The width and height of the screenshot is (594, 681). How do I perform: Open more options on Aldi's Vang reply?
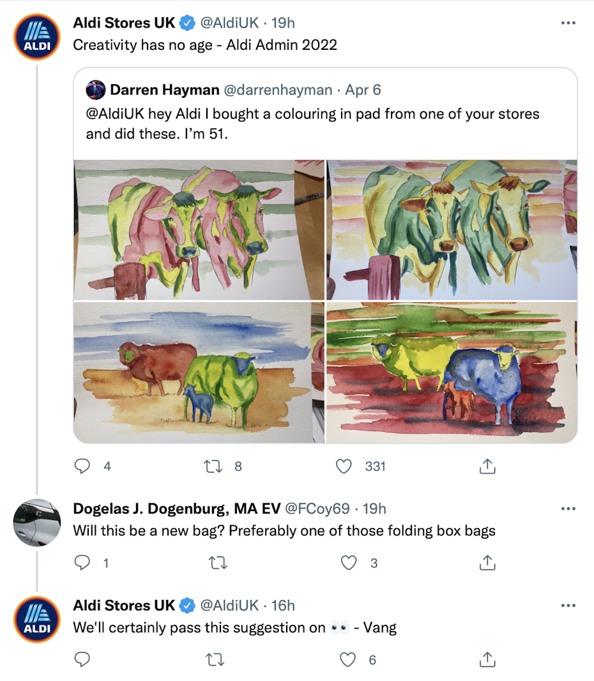568,606
